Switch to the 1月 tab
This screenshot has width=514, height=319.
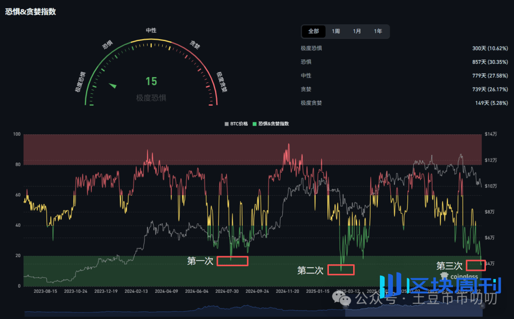357,31
